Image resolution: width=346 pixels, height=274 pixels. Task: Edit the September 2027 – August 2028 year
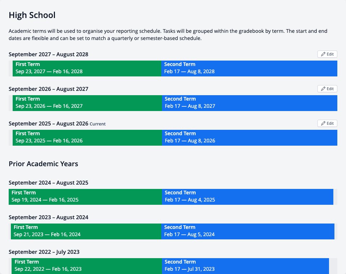click(x=327, y=54)
